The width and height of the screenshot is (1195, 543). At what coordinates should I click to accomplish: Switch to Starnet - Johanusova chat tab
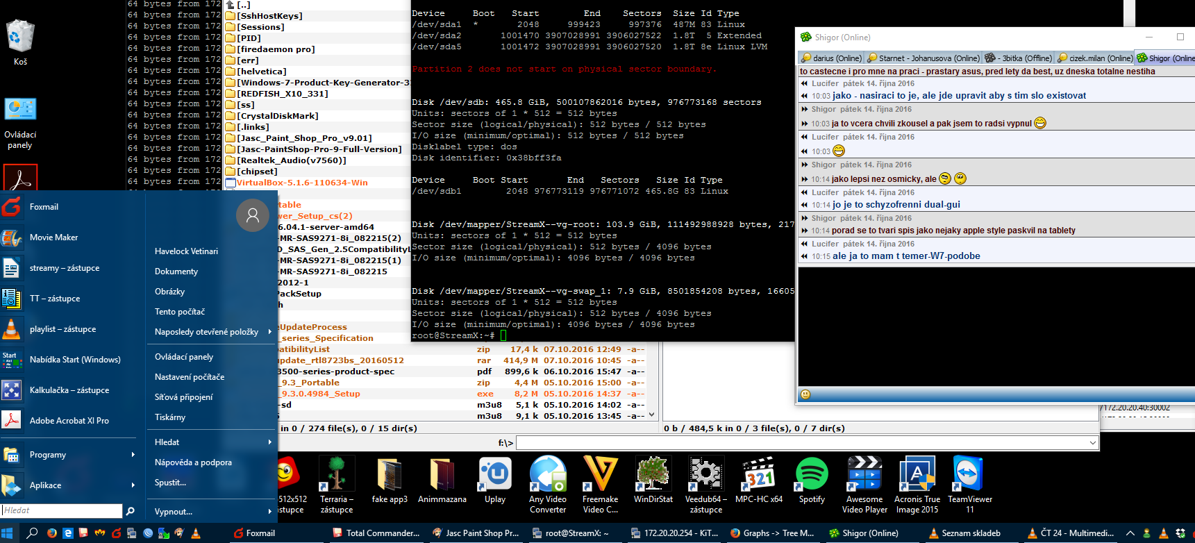pos(924,58)
